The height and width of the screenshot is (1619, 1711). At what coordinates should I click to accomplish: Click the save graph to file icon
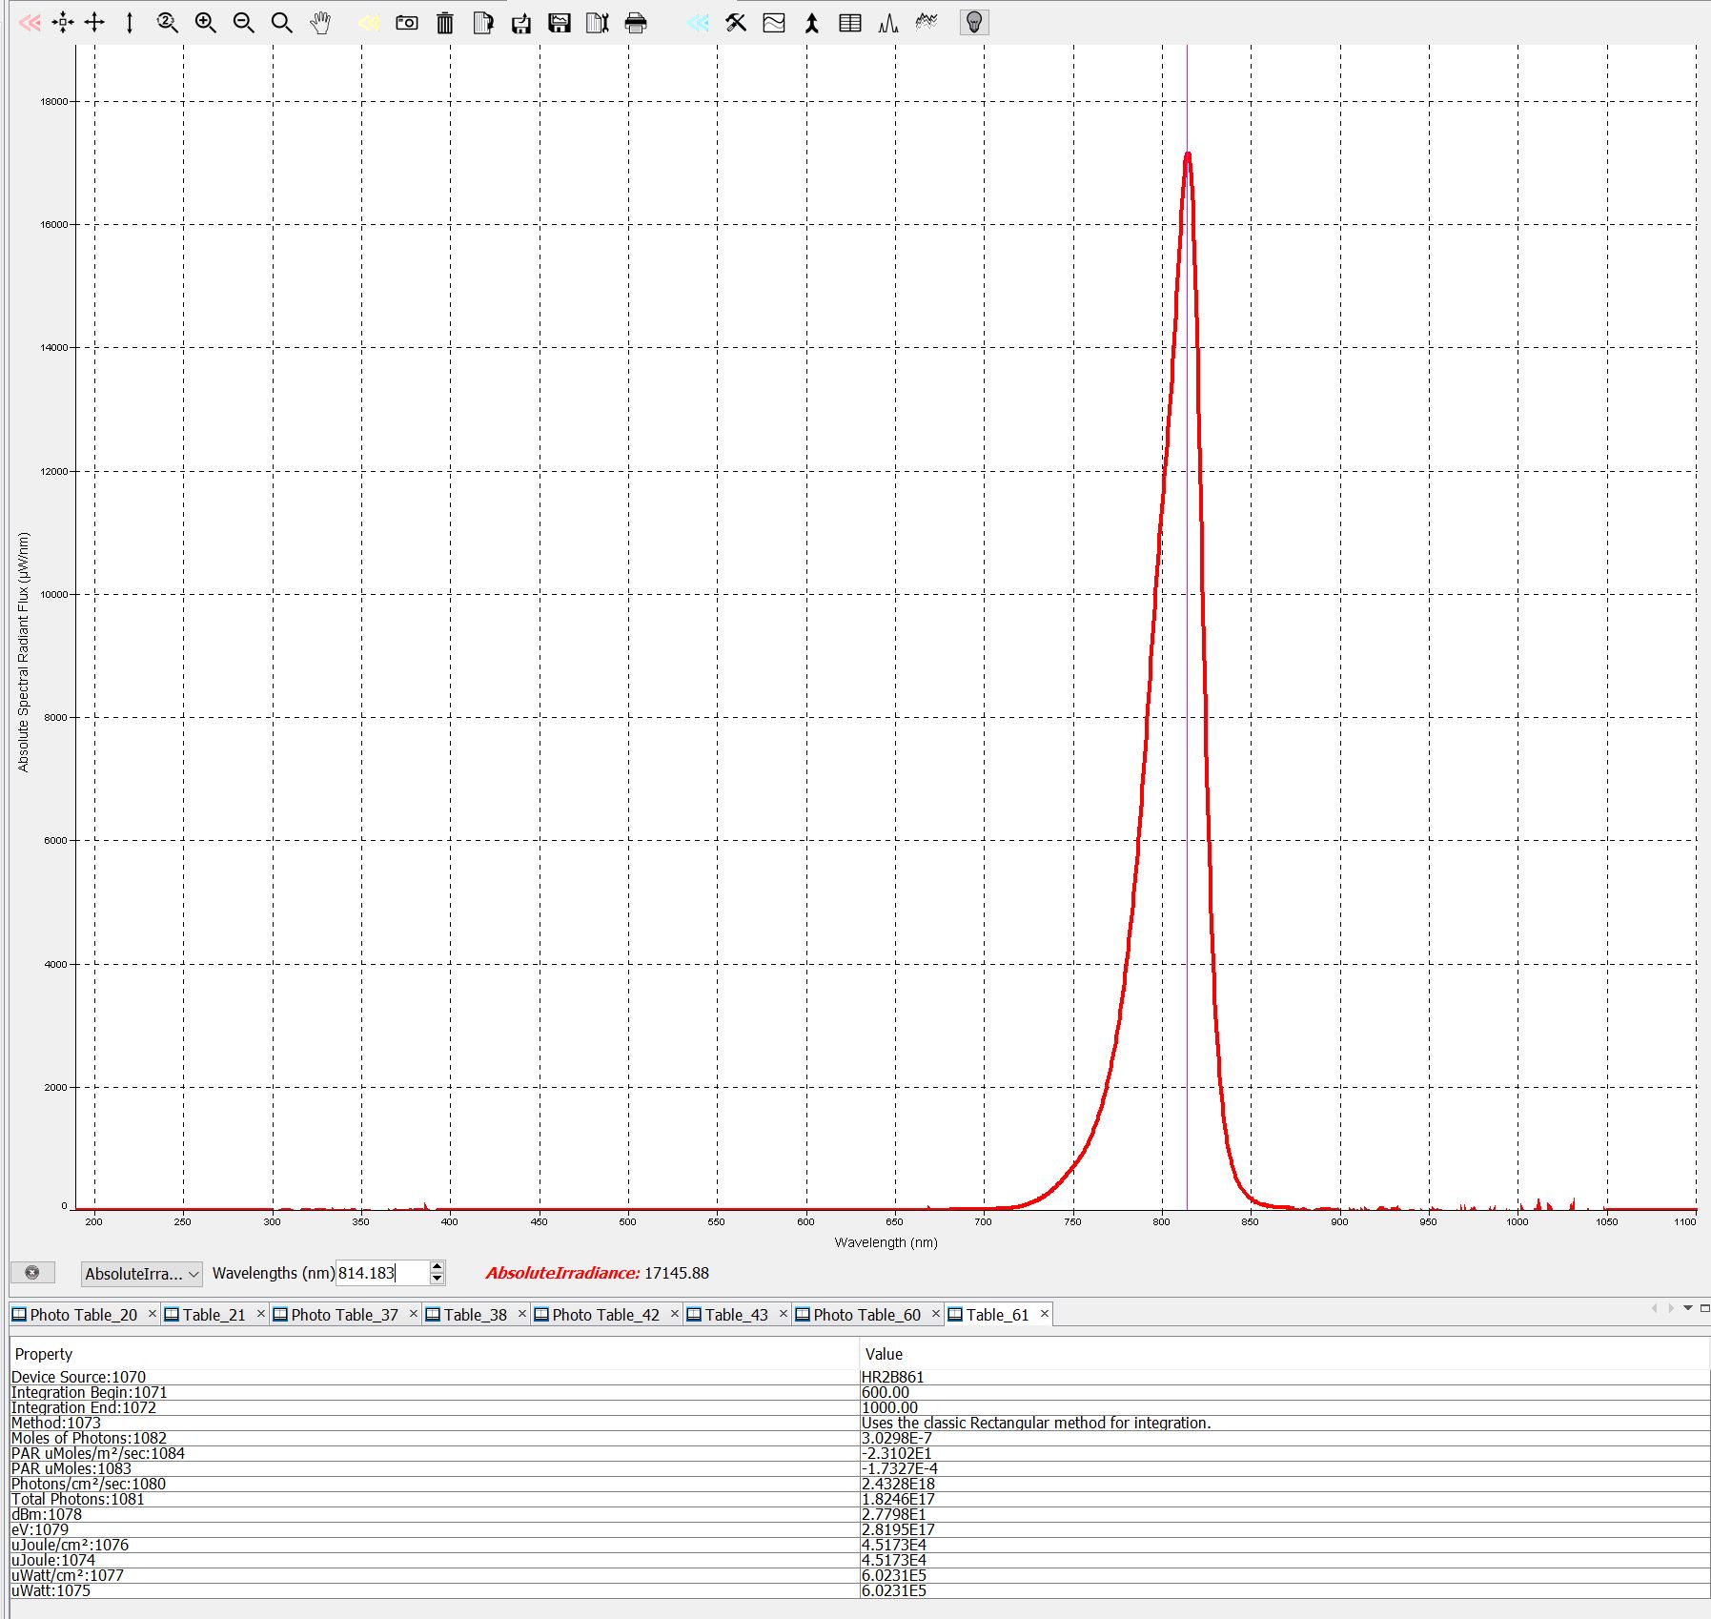(560, 23)
